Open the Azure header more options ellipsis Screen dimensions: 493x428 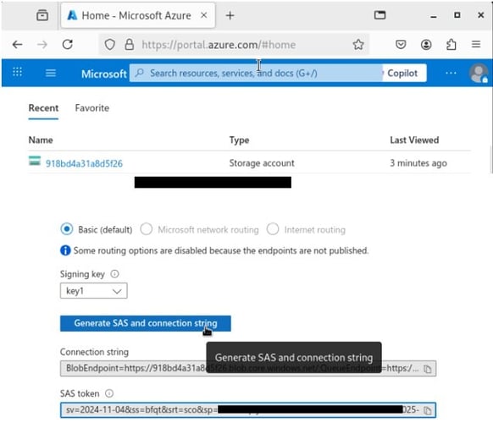point(451,73)
